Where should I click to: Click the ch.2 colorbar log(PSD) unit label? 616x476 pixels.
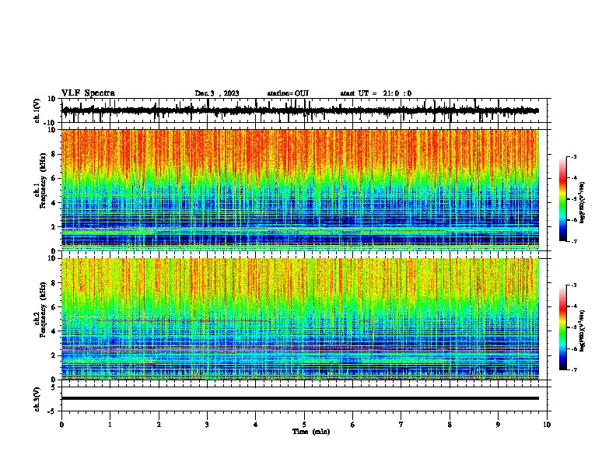pyautogui.click(x=583, y=331)
